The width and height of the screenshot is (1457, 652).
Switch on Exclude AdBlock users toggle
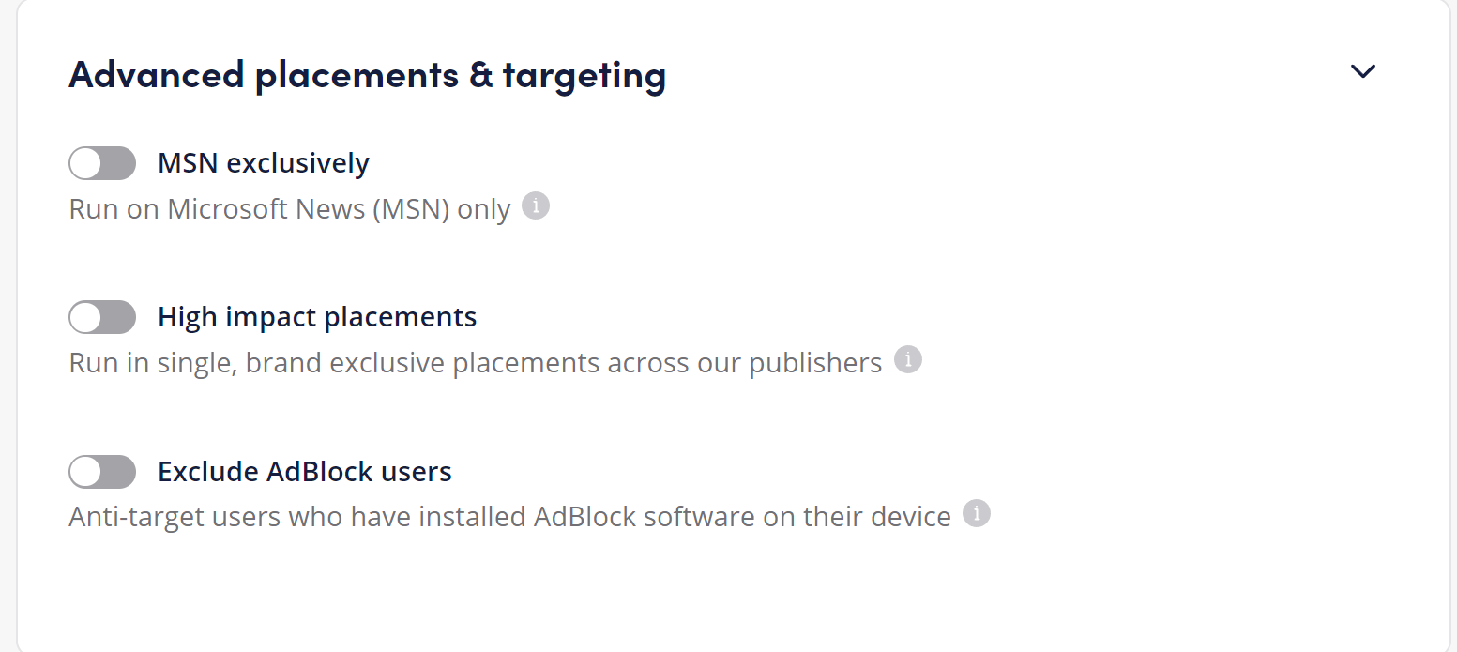pyautogui.click(x=102, y=472)
